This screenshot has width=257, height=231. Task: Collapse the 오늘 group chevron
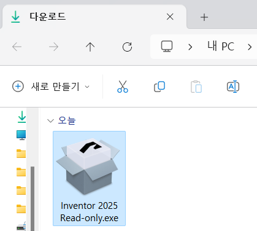50,120
